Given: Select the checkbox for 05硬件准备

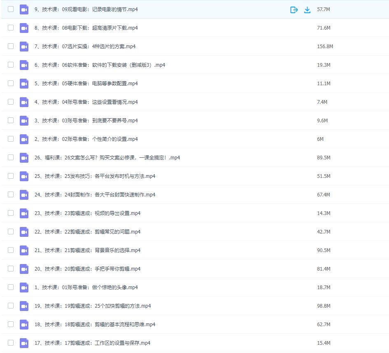Looking at the screenshot, I should (11, 83).
